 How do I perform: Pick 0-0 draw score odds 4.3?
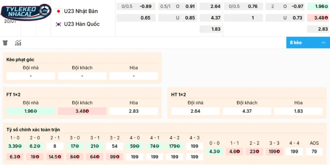(x=215, y=151)
